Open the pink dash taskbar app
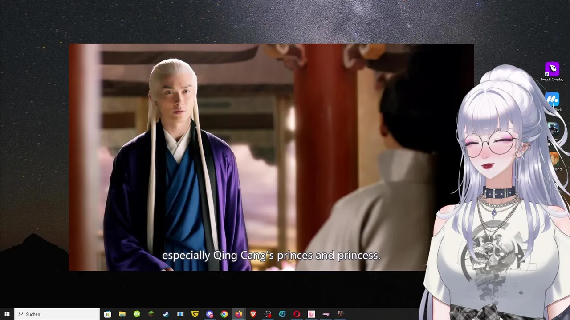Screen dimensions: 570x320 click(x=326, y=314)
